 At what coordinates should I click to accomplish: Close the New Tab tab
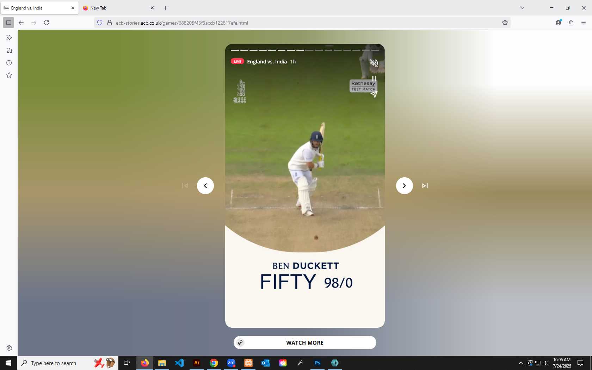pyautogui.click(x=152, y=8)
